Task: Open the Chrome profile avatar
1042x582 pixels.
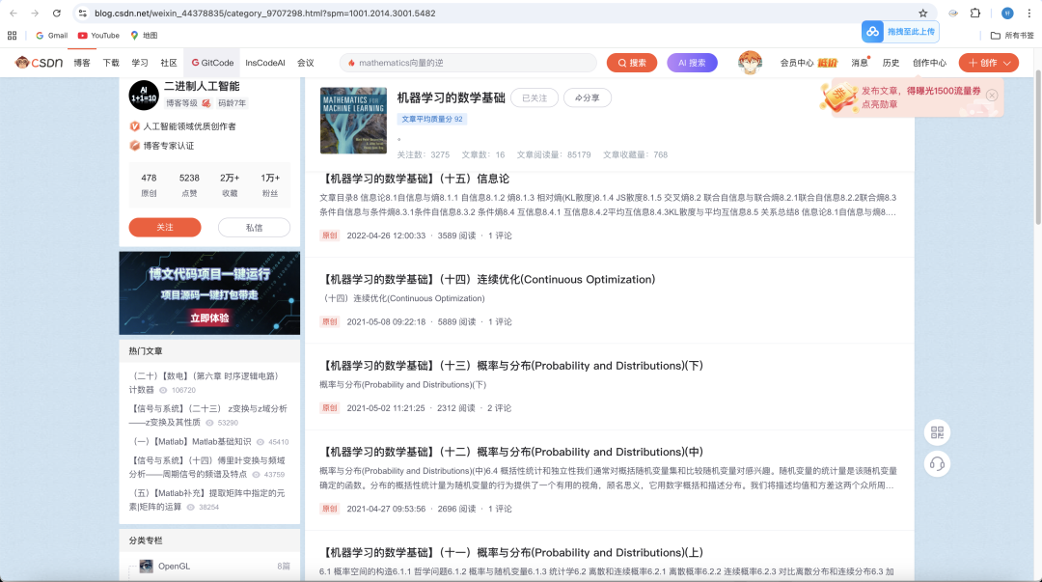Action: click(x=1006, y=14)
